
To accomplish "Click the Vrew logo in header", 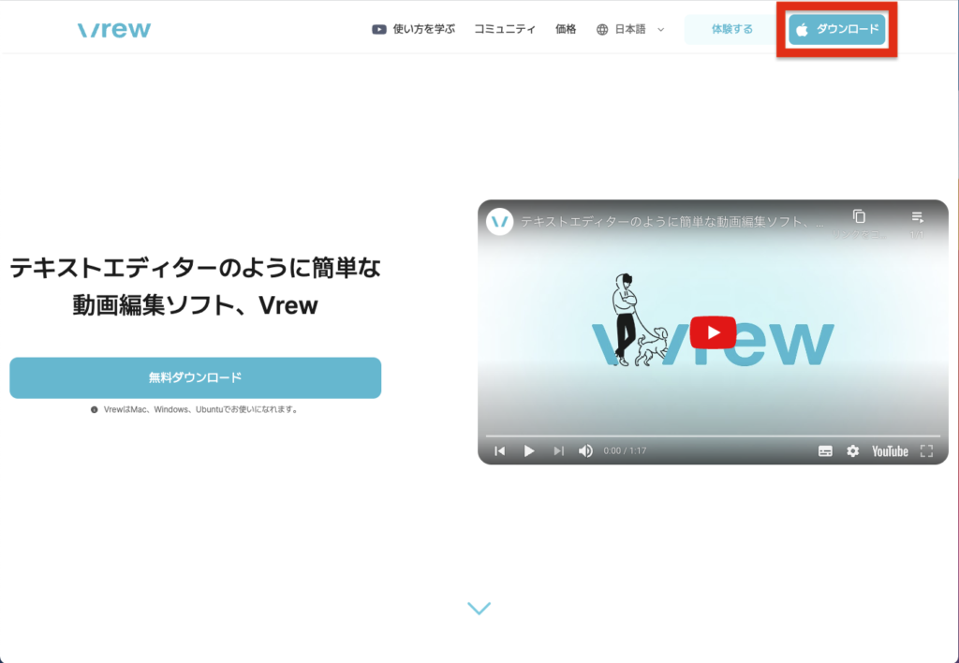I will (x=114, y=29).
